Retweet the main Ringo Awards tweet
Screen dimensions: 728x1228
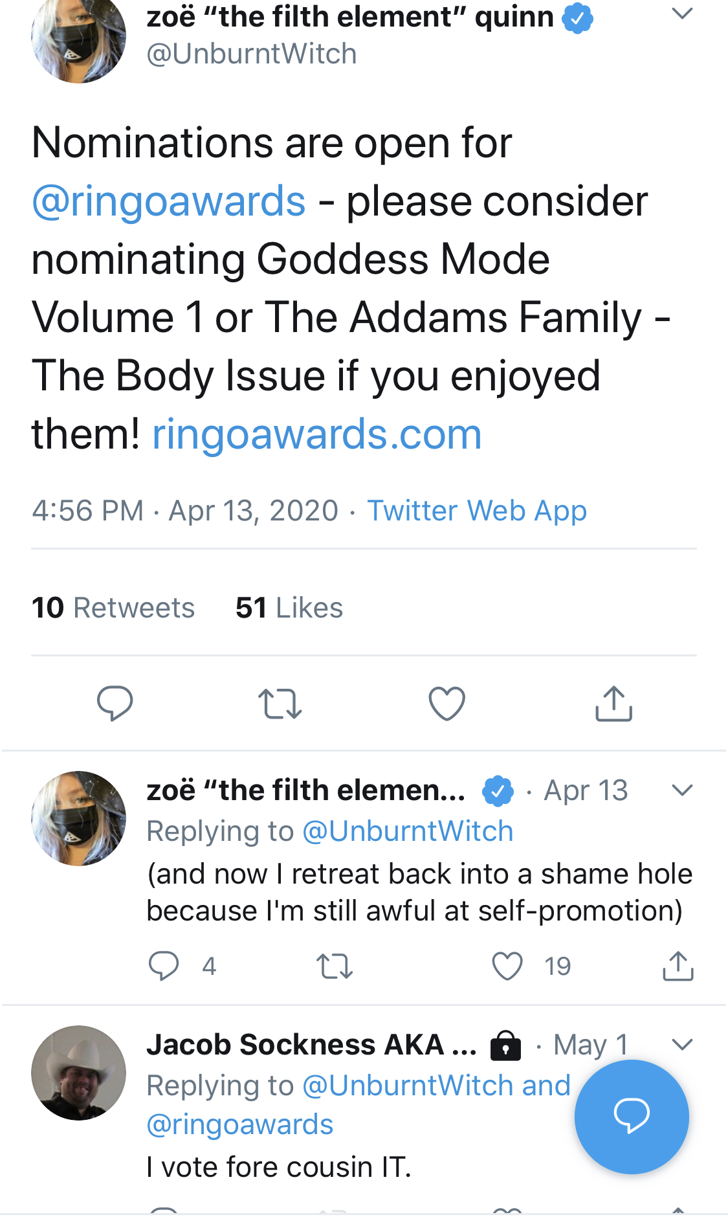(280, 704)
